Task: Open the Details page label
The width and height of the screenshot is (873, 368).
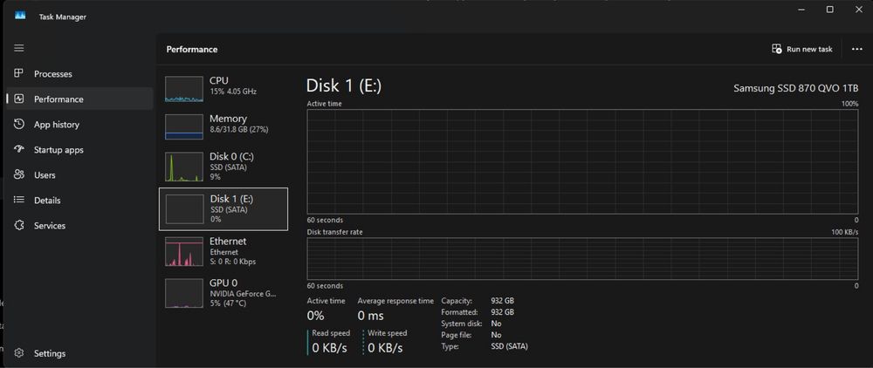Action: tap(47, 200)
